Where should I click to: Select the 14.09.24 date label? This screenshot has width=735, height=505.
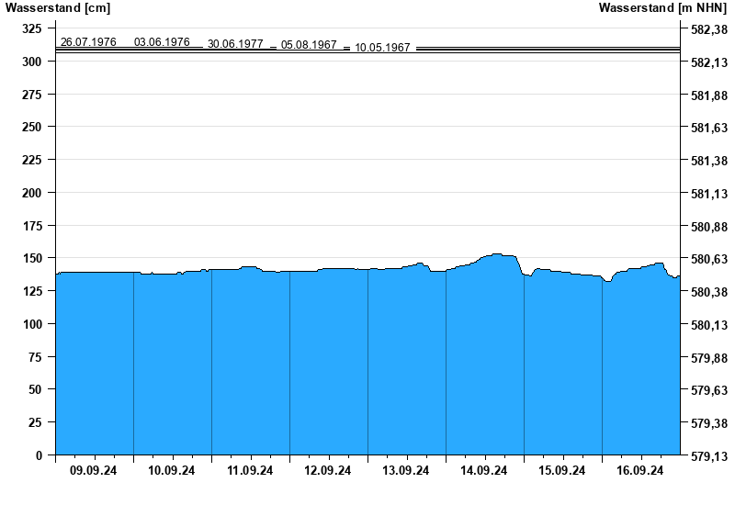tap(484, 471)
